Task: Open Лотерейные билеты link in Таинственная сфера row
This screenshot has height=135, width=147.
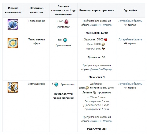Action: pyautogui.click(x=130, y=39)
